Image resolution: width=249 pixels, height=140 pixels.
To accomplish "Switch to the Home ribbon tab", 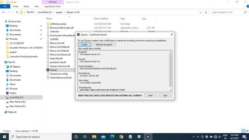I will (x=16, y=6).
